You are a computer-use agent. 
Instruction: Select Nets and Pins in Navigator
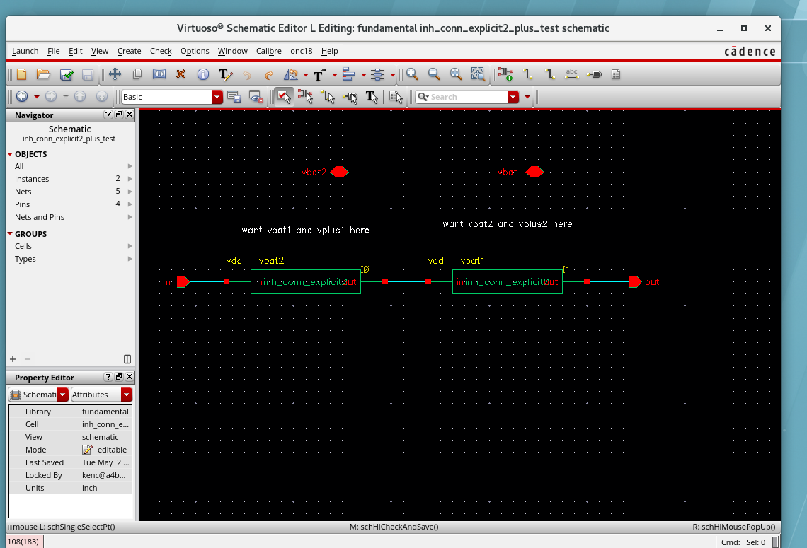71,217
